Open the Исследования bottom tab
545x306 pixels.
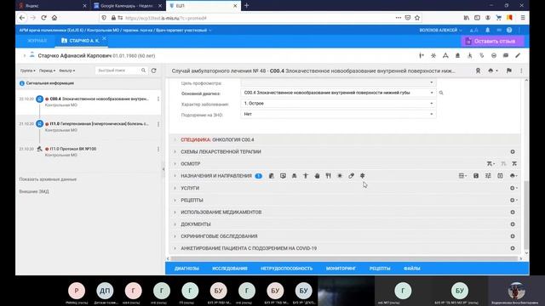pos(230,269)
